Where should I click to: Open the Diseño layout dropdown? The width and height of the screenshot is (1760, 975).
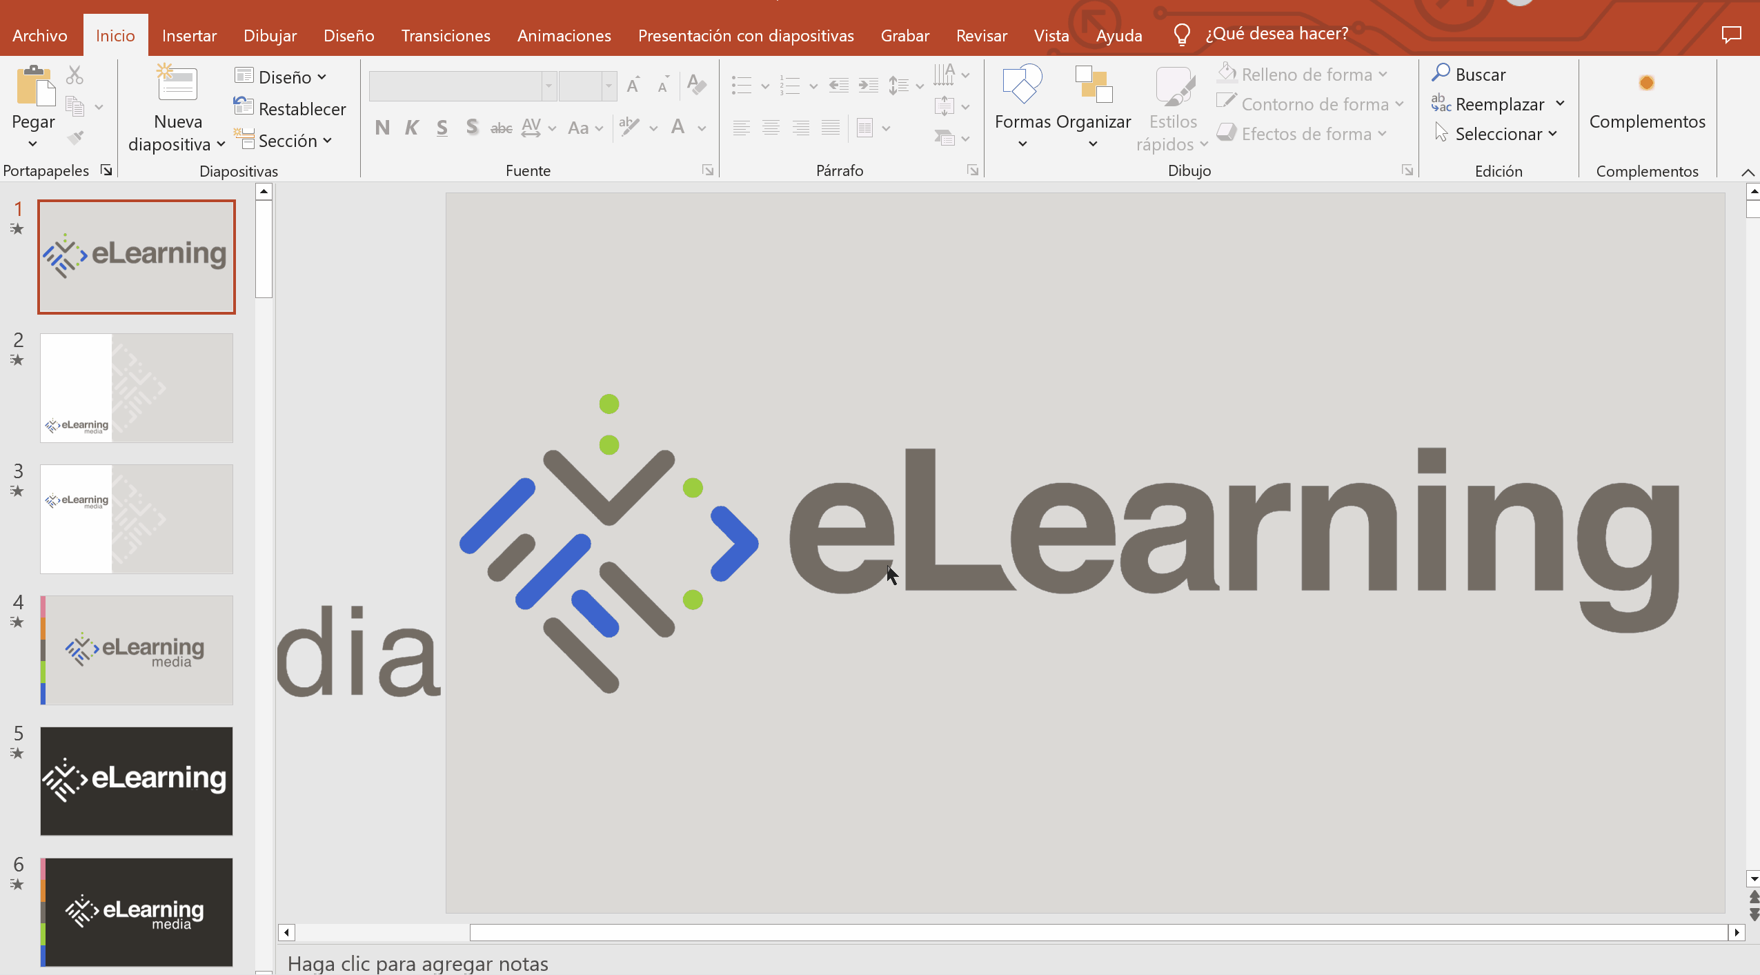tap(281, 77)
